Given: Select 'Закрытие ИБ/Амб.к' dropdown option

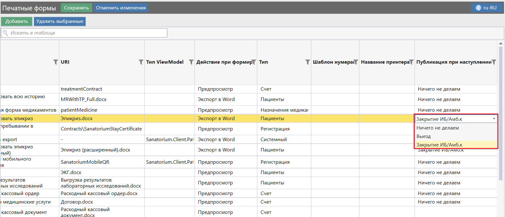Looking at the screenshot, I should pyautogui.click(x=439, y=145).
